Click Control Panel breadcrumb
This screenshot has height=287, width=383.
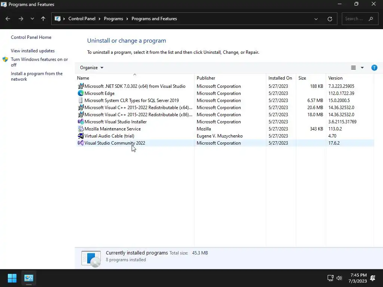point(82,19)
